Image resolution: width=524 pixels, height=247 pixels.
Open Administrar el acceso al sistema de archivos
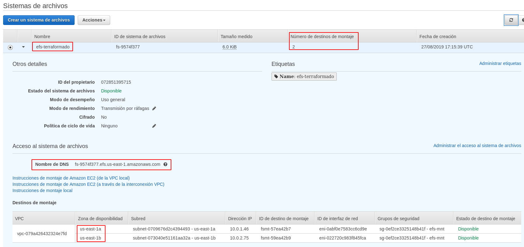pos(477,146)
